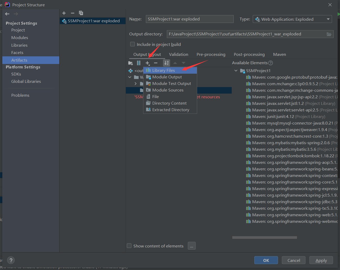Expand the nested child folder chevron
The width and height of the screenshot is (340, 270).
click(136, 84)
